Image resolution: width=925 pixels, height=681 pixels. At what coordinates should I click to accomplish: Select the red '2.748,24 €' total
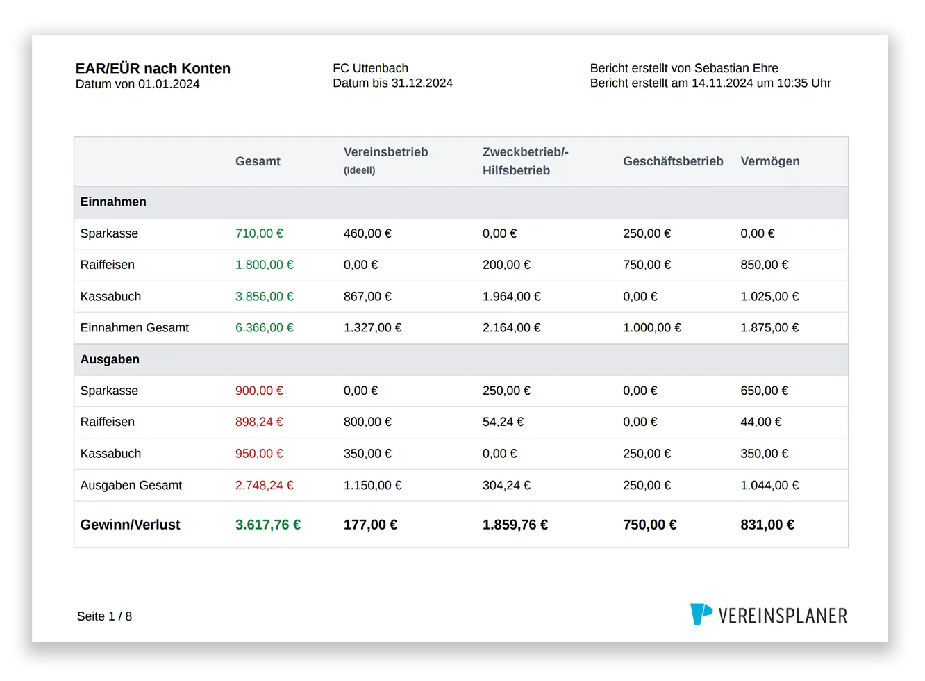264,485
